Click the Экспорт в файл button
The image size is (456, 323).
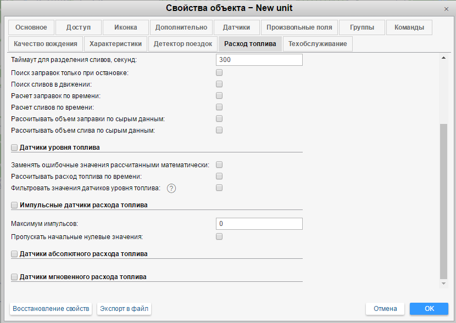coord(124,309)
